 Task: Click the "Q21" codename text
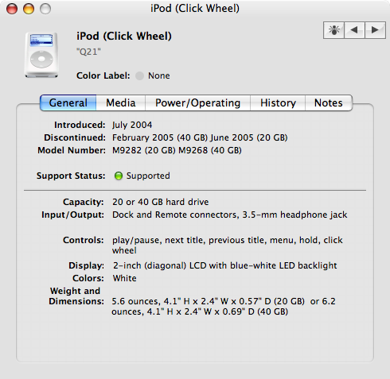pos(88,52)
